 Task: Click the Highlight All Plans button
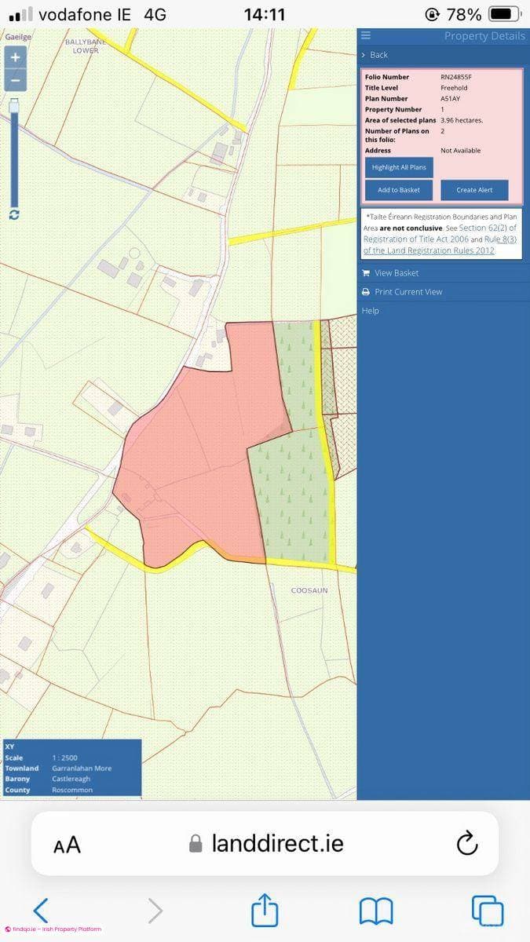399,167
